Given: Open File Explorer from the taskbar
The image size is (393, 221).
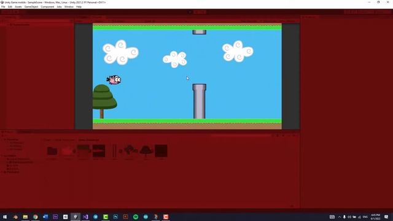Looking at the screenshot, I should (x=25, y=217).
